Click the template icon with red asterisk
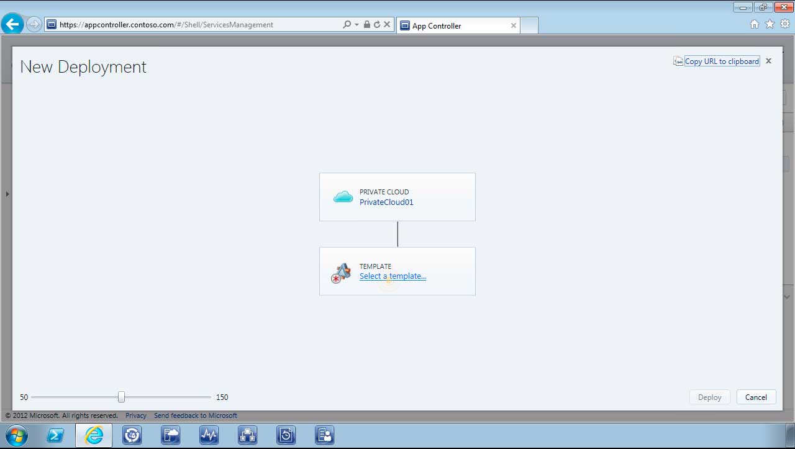795x449 pixels. tap(340, 273)
